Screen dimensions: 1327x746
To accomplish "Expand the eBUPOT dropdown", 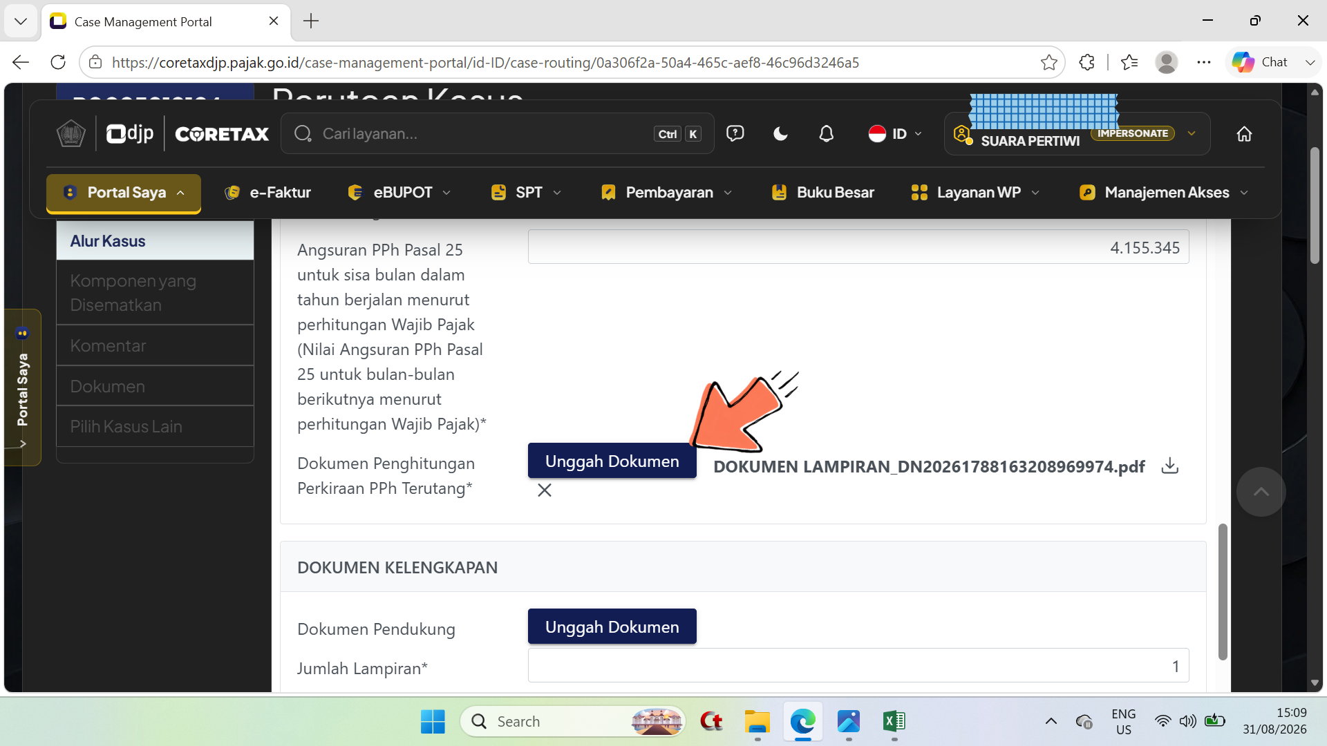I will coord(399,193).
